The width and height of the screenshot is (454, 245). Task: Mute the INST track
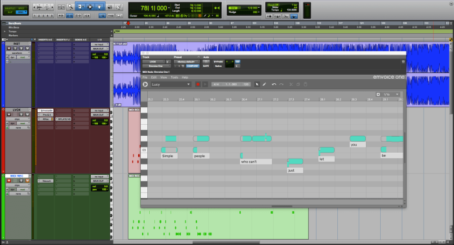pyautogui.click(x=27, y=48)
